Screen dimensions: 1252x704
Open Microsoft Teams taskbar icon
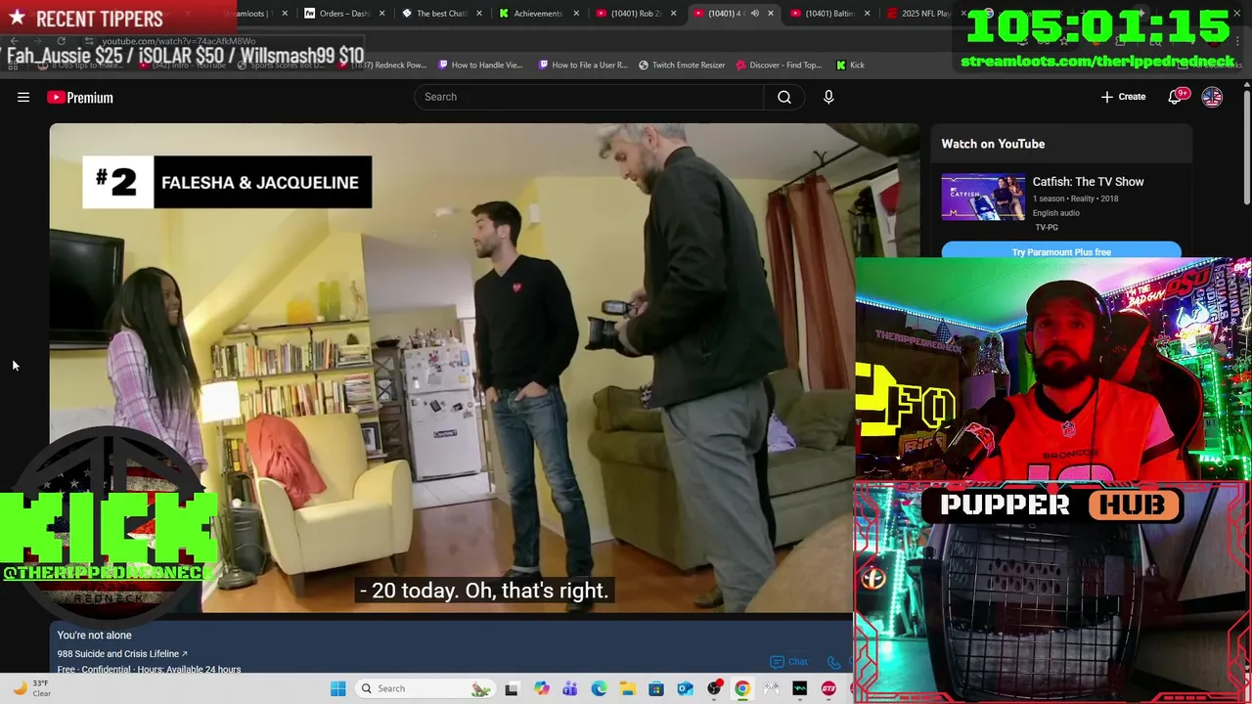(569, 688)
